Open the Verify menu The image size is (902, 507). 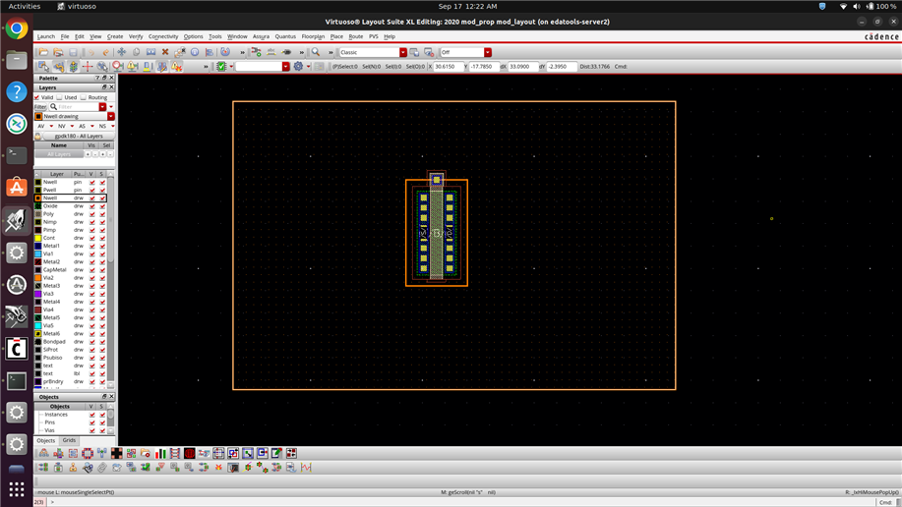pyautogui.click(x=136, y=36)
